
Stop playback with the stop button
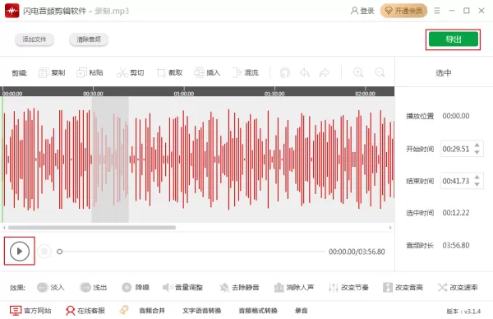44,251
